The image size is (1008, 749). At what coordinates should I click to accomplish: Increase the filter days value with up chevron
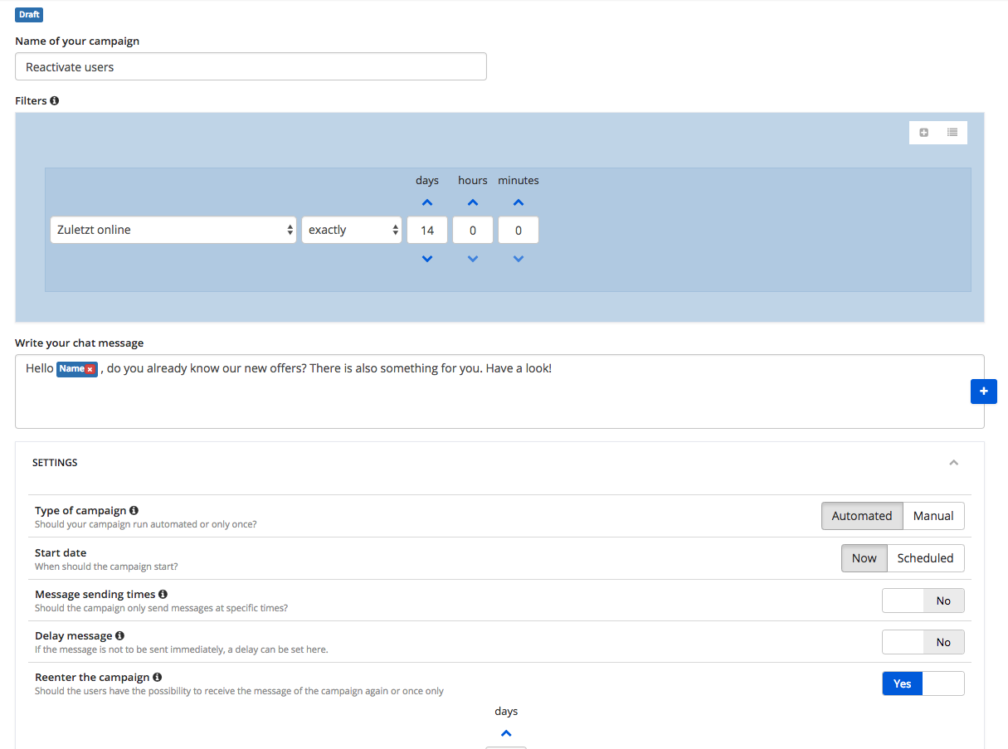pos(427,202)
